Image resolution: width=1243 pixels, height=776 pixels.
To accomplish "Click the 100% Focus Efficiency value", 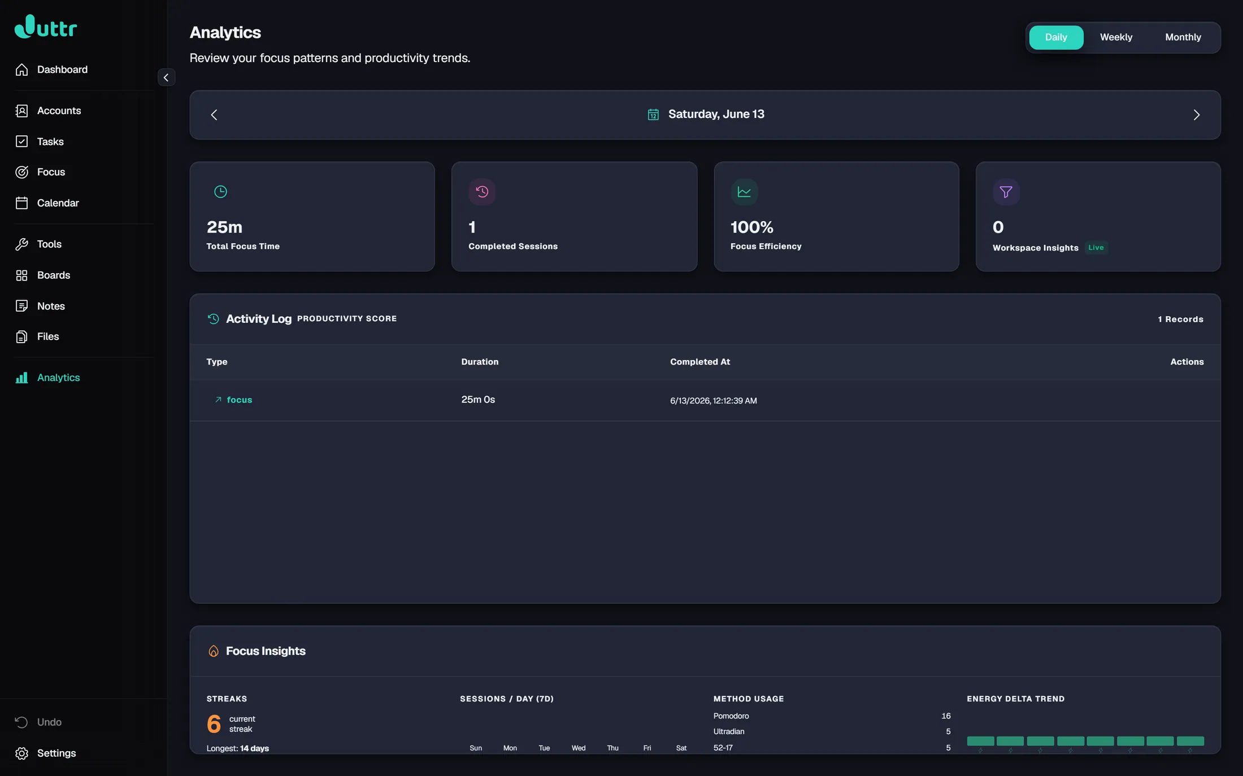I will click(751, 227).
